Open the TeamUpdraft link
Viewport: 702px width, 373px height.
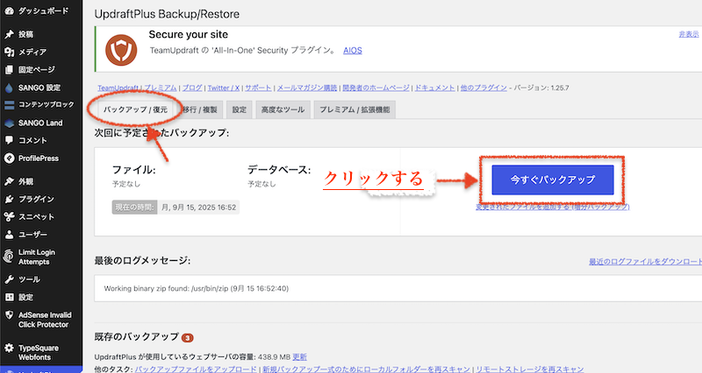pos(118,88)
